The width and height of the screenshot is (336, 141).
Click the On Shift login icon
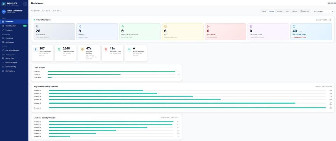(x=80, y=26)
